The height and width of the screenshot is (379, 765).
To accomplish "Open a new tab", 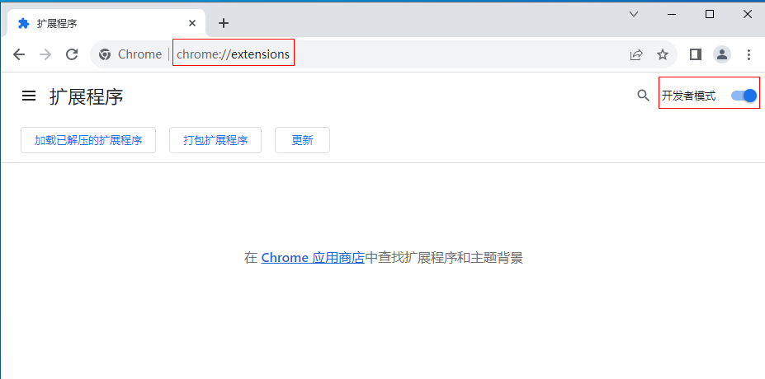I will (224, 23).
